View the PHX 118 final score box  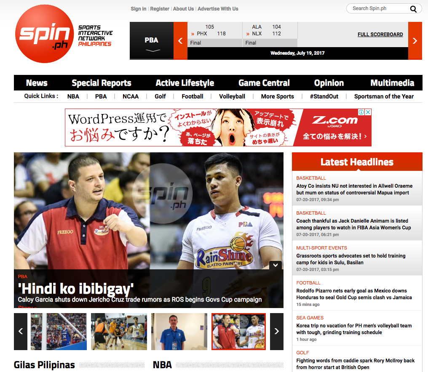[x=215, y=35]
